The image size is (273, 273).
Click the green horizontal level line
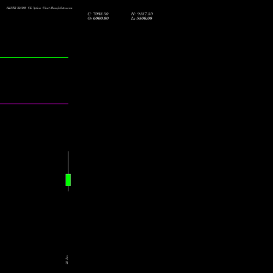34,57
